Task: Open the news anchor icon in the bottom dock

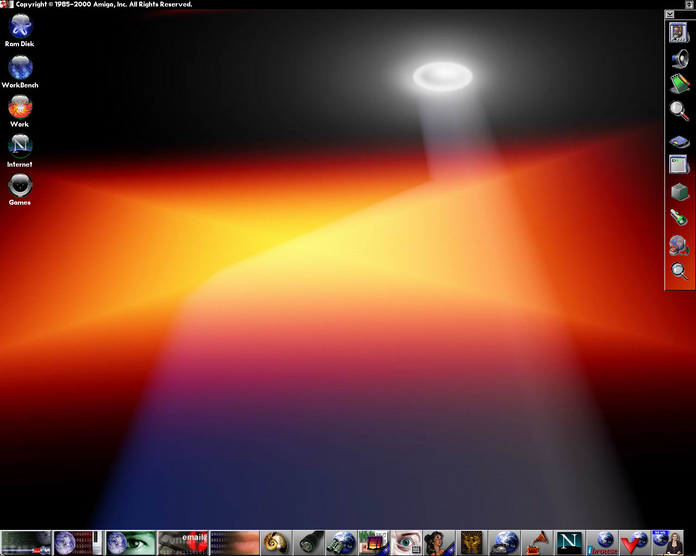Action: coord(668,543)
